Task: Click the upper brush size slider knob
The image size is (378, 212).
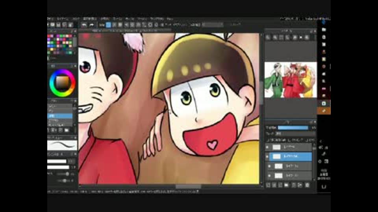Action: coord(67,174)
